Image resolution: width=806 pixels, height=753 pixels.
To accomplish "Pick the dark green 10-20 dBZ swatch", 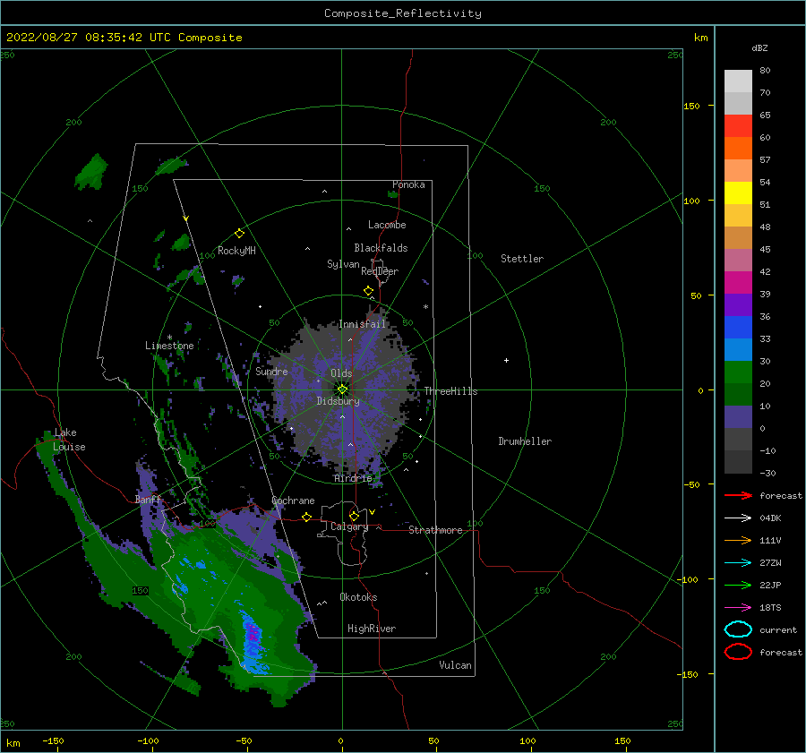I will click(738, 394).
